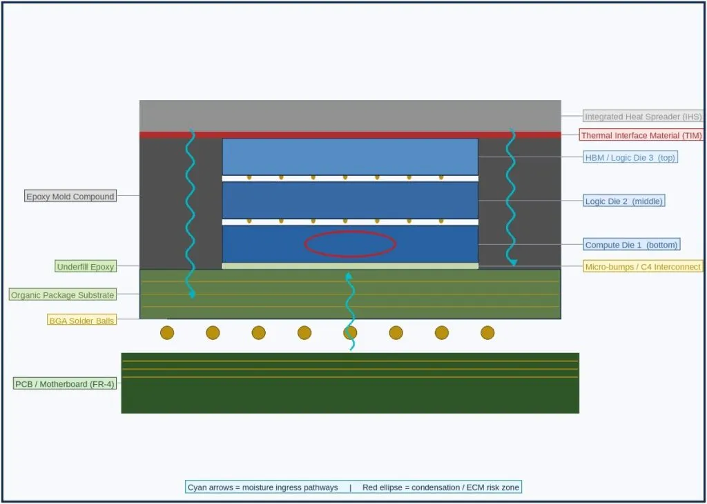Screen dimensions: 707x504
Task: Select the Integrated Heat Spreader (IHS) label
Action: pyautogui.click(x=643, y=117)
